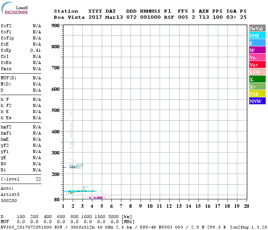Click the 900 km axis label

point(55,26)
